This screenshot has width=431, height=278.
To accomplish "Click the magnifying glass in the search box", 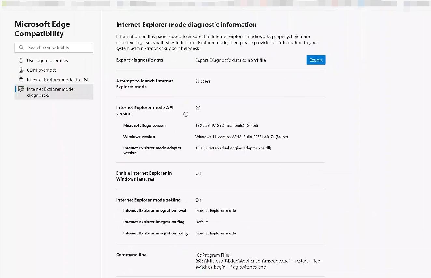I will [21, 47].
